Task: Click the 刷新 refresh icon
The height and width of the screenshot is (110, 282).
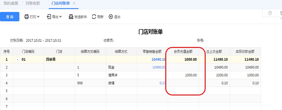Action: [94, 17]
